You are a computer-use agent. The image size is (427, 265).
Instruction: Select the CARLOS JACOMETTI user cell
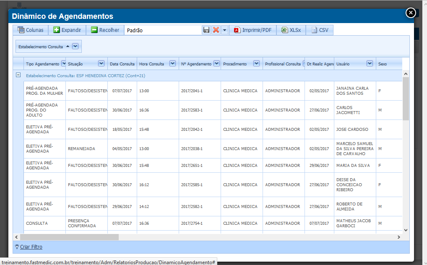click(x=355, y=110)
